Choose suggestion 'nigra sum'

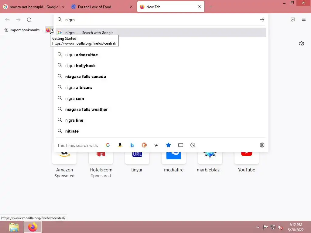pyautogui.click(x=161, y=98)
